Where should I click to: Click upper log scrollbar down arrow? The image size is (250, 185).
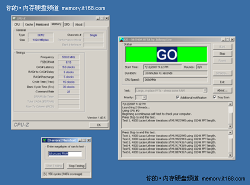pyautogui.click(x=230, y=126)
